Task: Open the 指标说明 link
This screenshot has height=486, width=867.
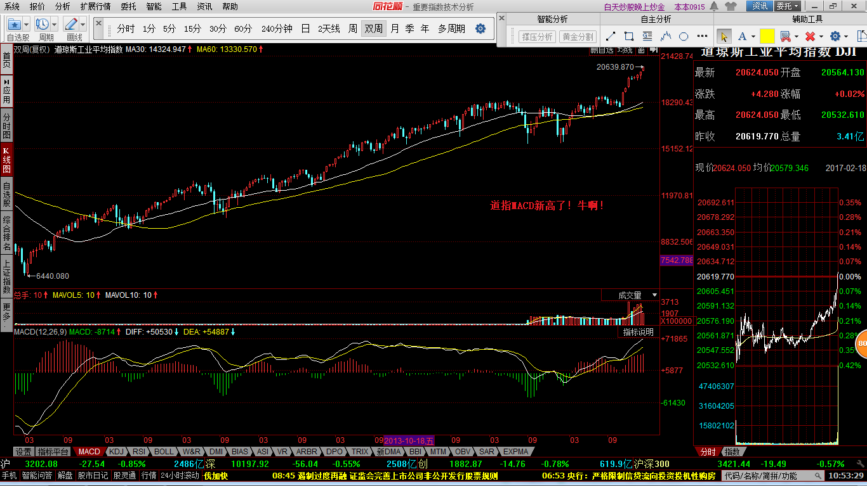Action: [637, 331]
